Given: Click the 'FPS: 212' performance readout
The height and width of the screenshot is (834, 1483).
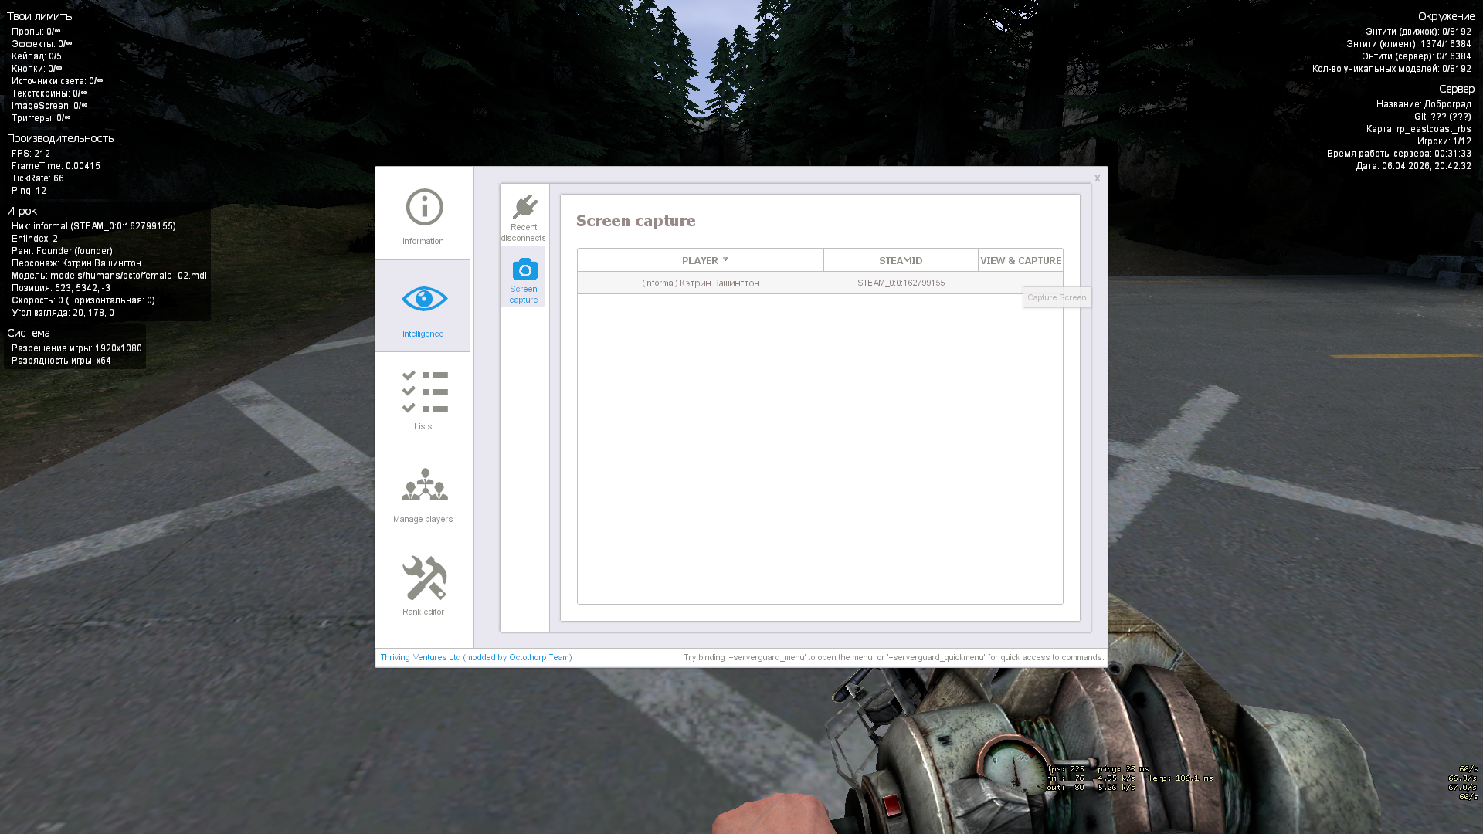Looking at the screenshot, I should click(31, 154).
